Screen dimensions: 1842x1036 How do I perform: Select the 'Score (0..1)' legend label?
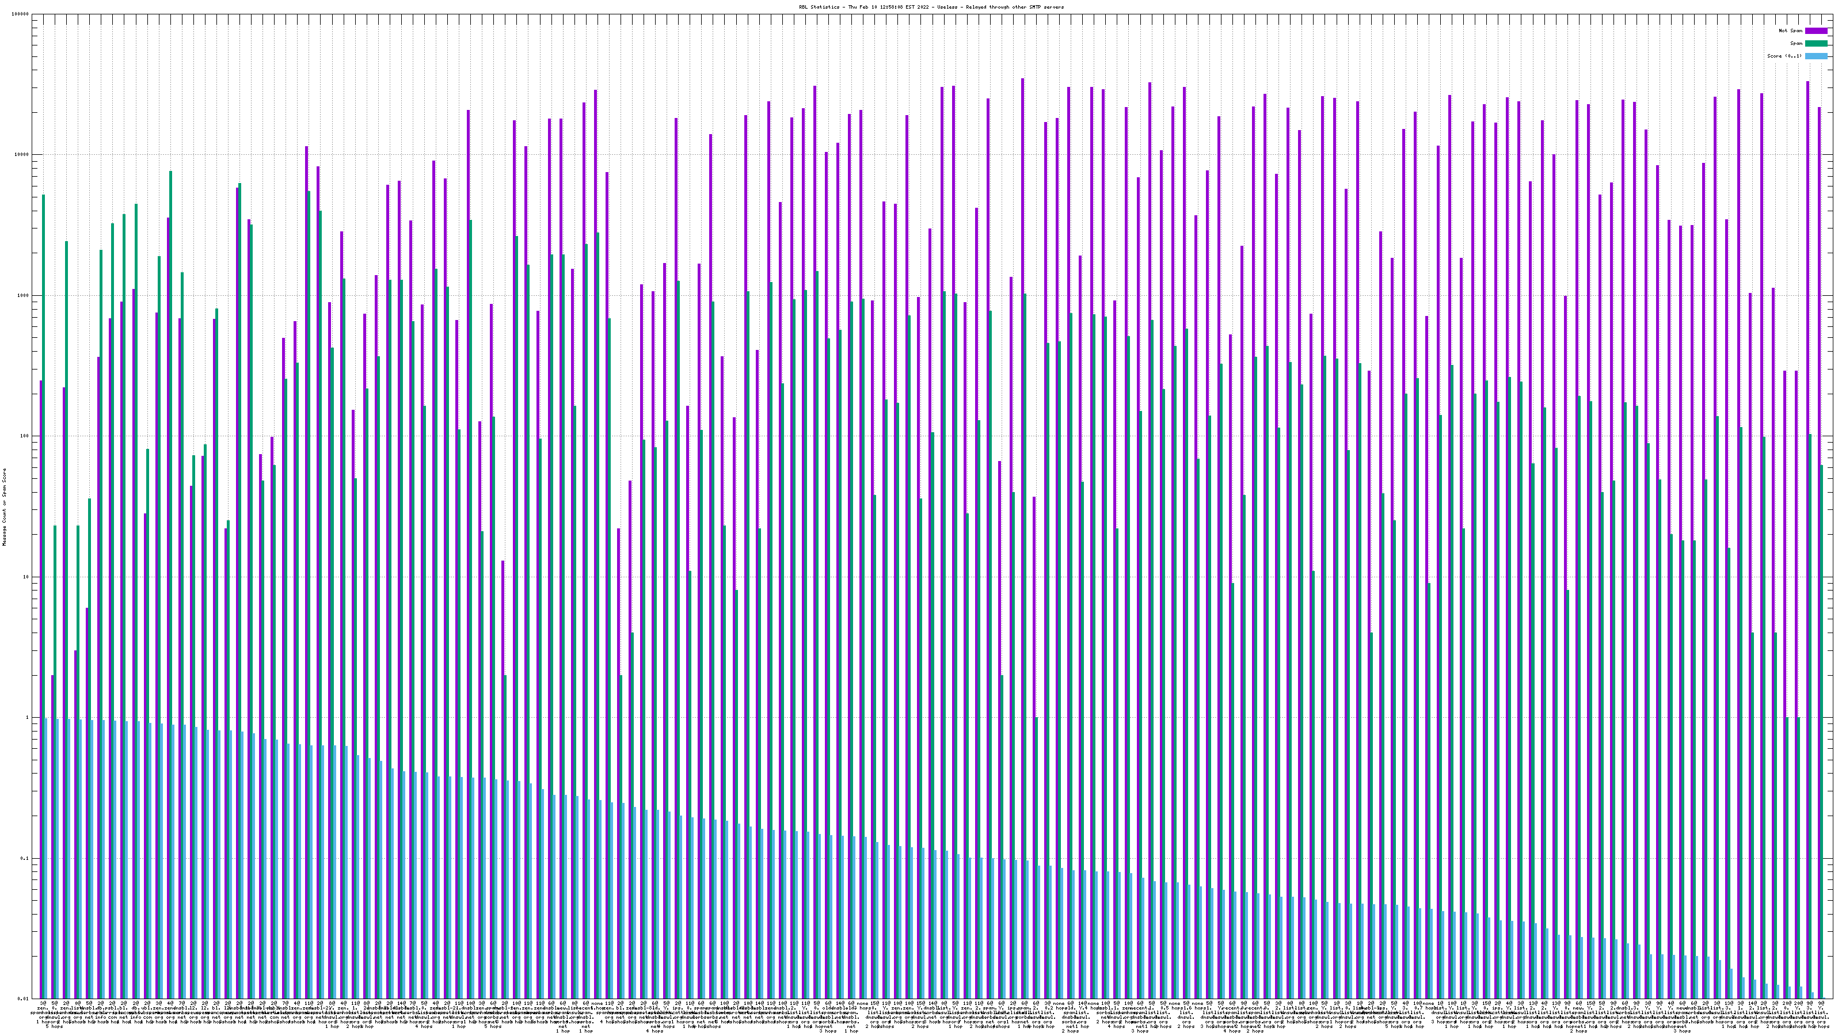pos(1784,56)
